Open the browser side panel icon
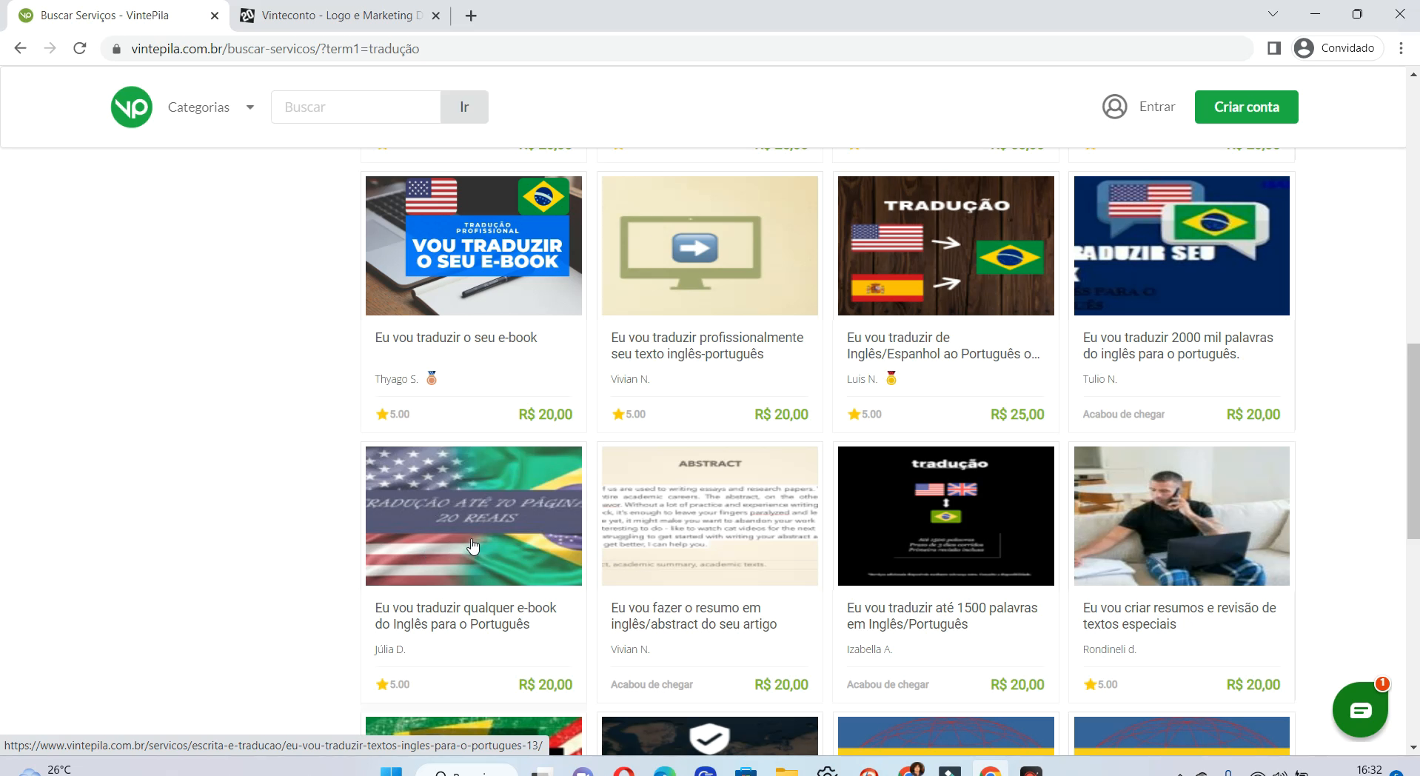The image size is (1420, 776). click(1273, 47)
